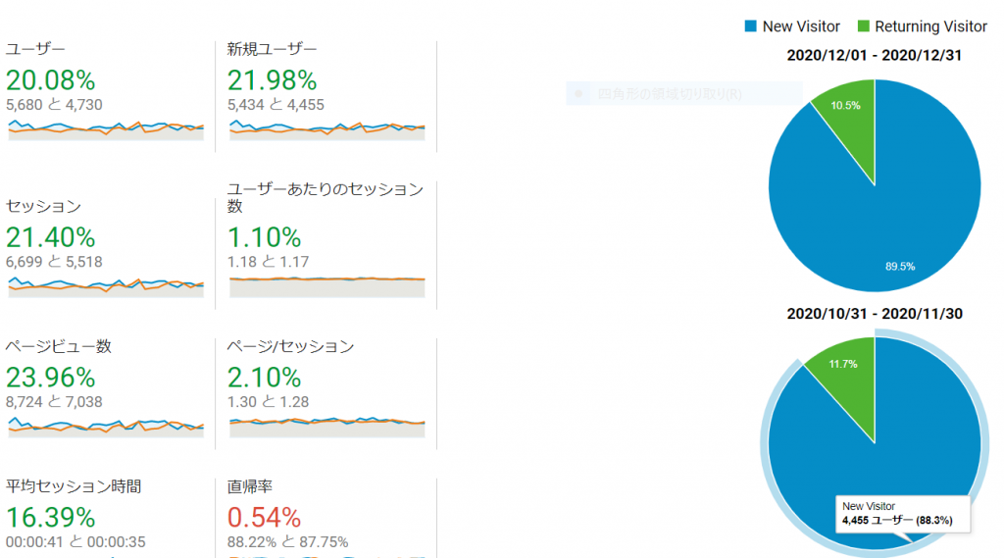1004x558 pixels.
Task: Click the ページビュー数 23.96% metric
Action: pos(51,378)
